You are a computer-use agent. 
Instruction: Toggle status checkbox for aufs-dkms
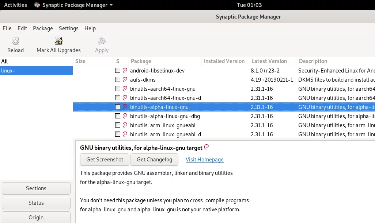pos(117,79)
